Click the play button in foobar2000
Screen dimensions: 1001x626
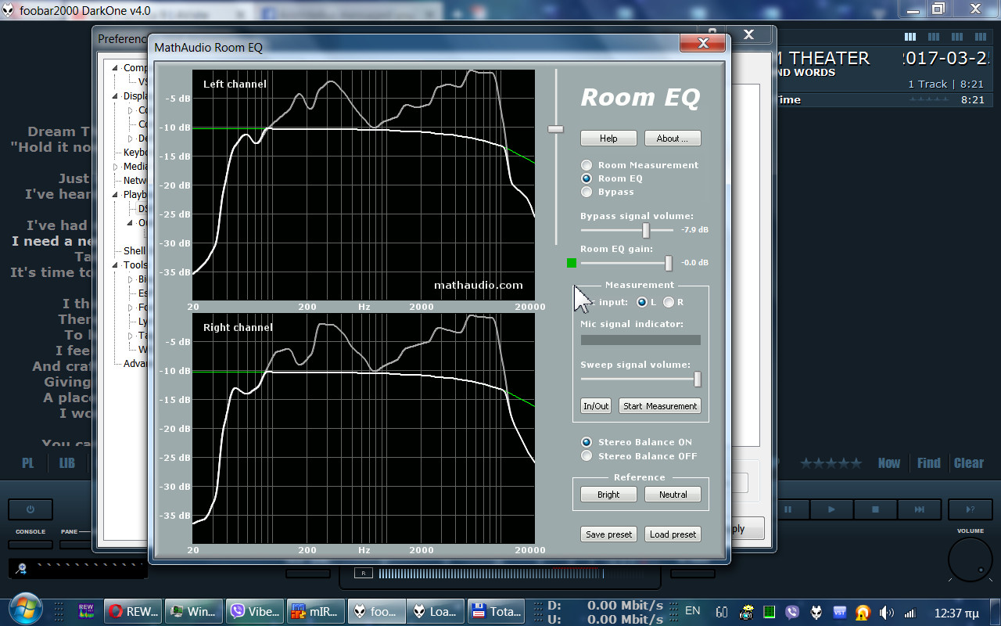point(831,509)
